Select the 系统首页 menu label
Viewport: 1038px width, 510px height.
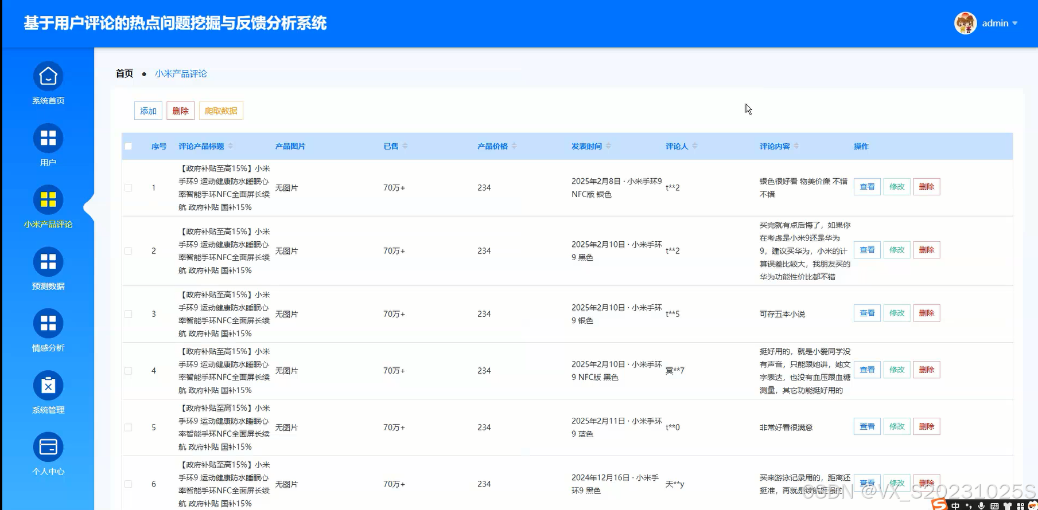tap(48, 101)
